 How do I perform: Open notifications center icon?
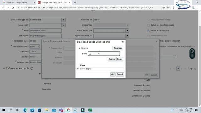(196, 110)
